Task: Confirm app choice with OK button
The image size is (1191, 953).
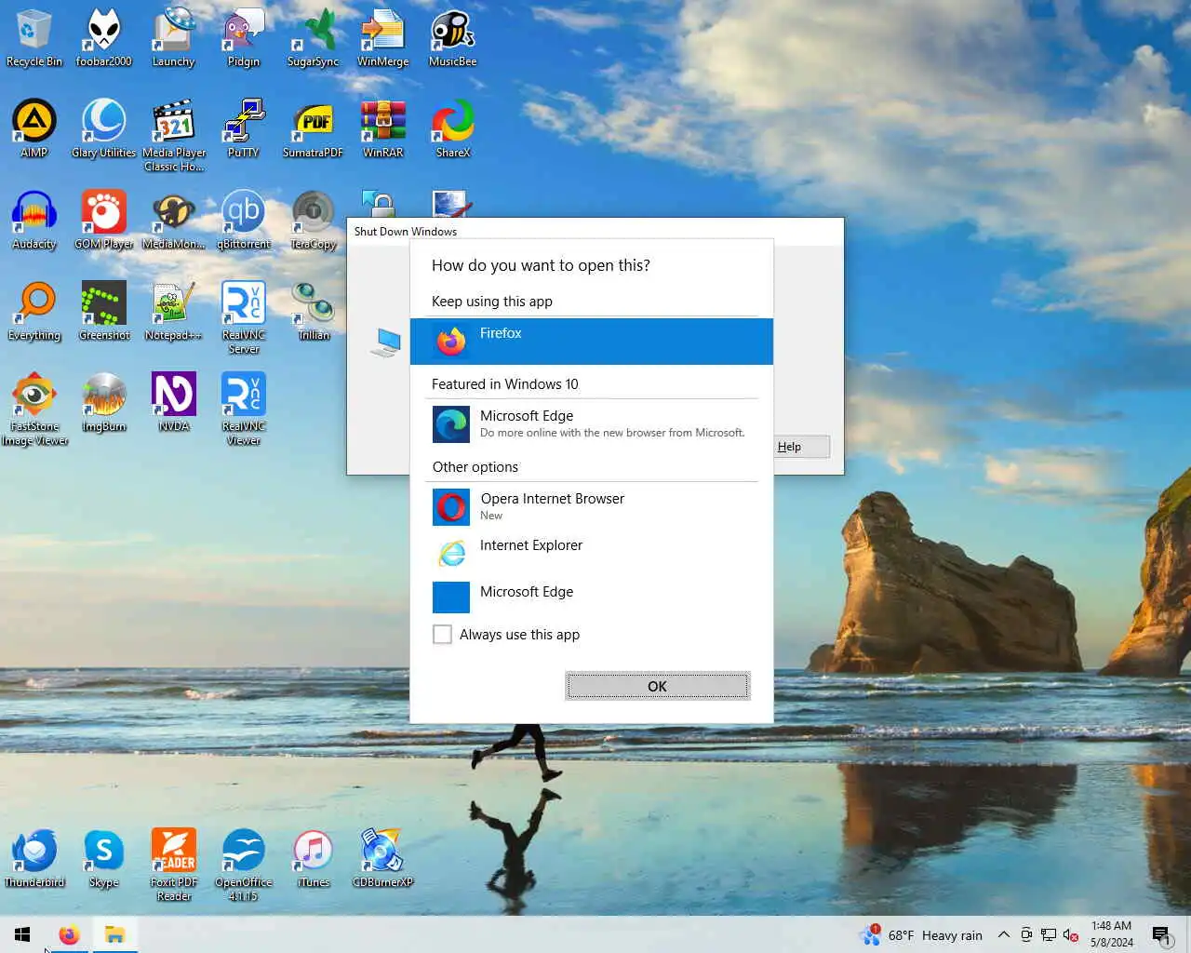Action: (x=657, y=686)
